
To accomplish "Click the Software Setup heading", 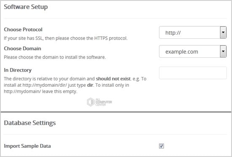I will tap(26, 7).
